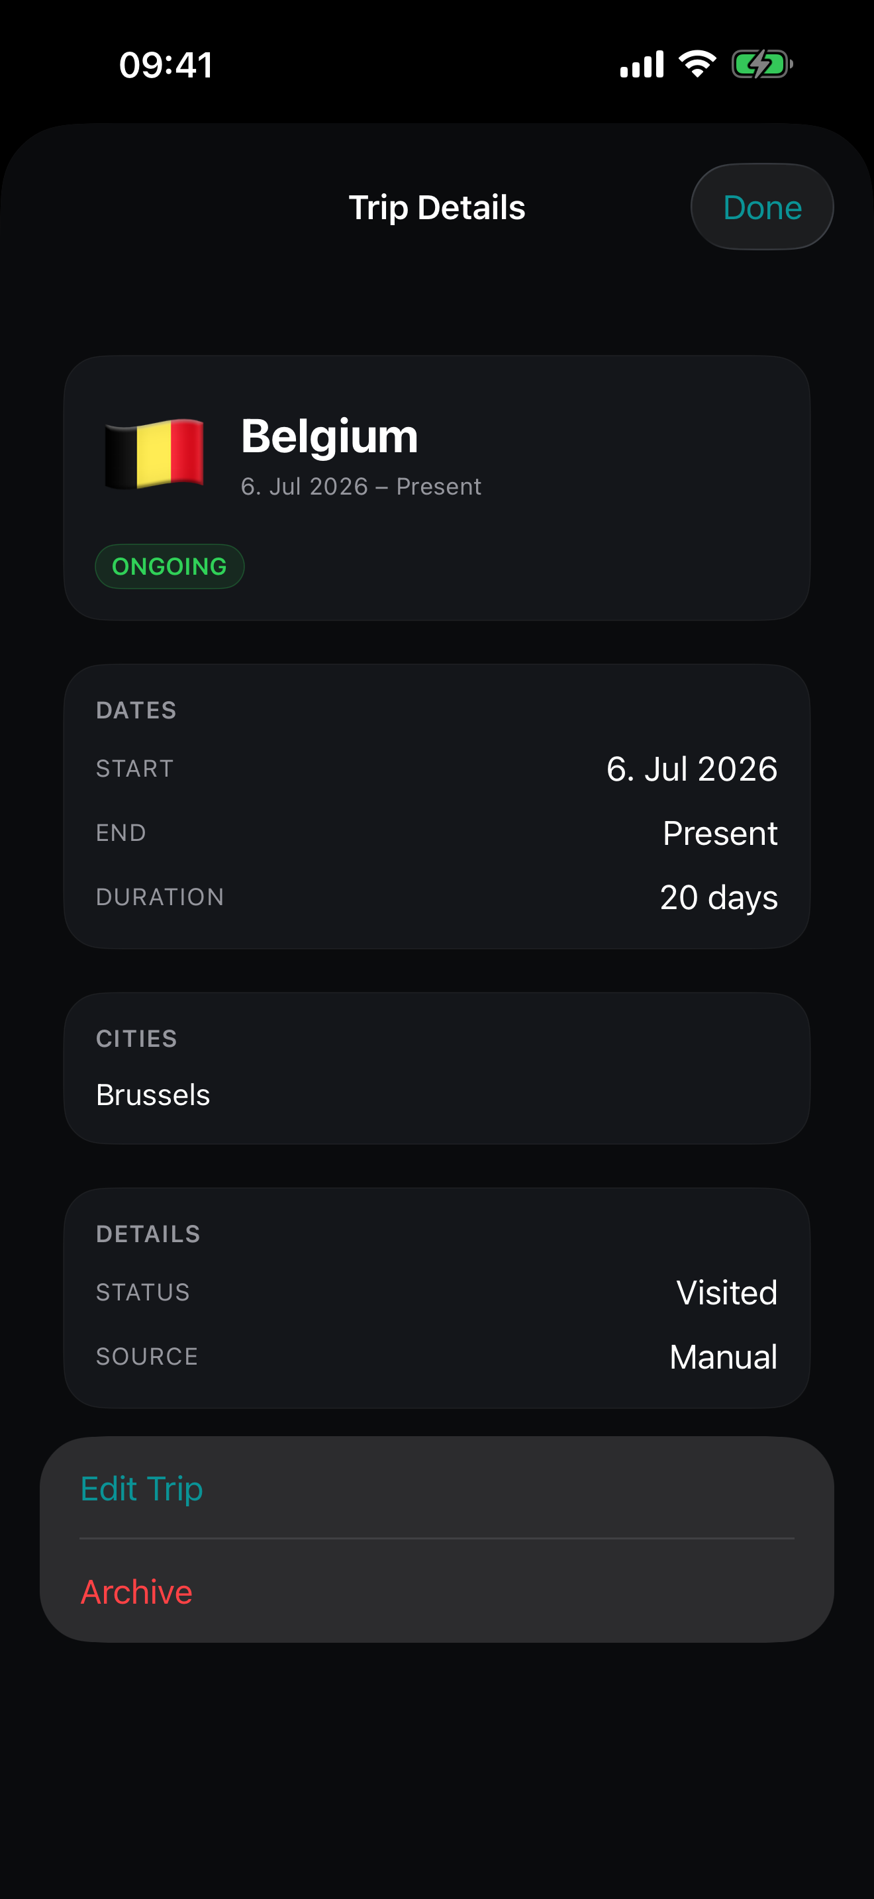Viewport: 874px width, 1899px height.
Task: Tap the Done button
Action: pyautogui.click(x=762, y=207)
